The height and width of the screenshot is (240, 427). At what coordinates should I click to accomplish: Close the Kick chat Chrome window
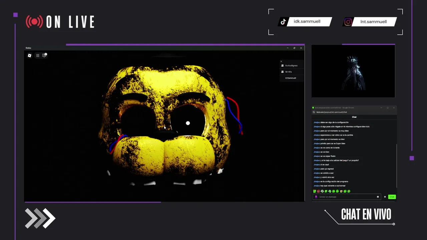click(x=394, y=108)
